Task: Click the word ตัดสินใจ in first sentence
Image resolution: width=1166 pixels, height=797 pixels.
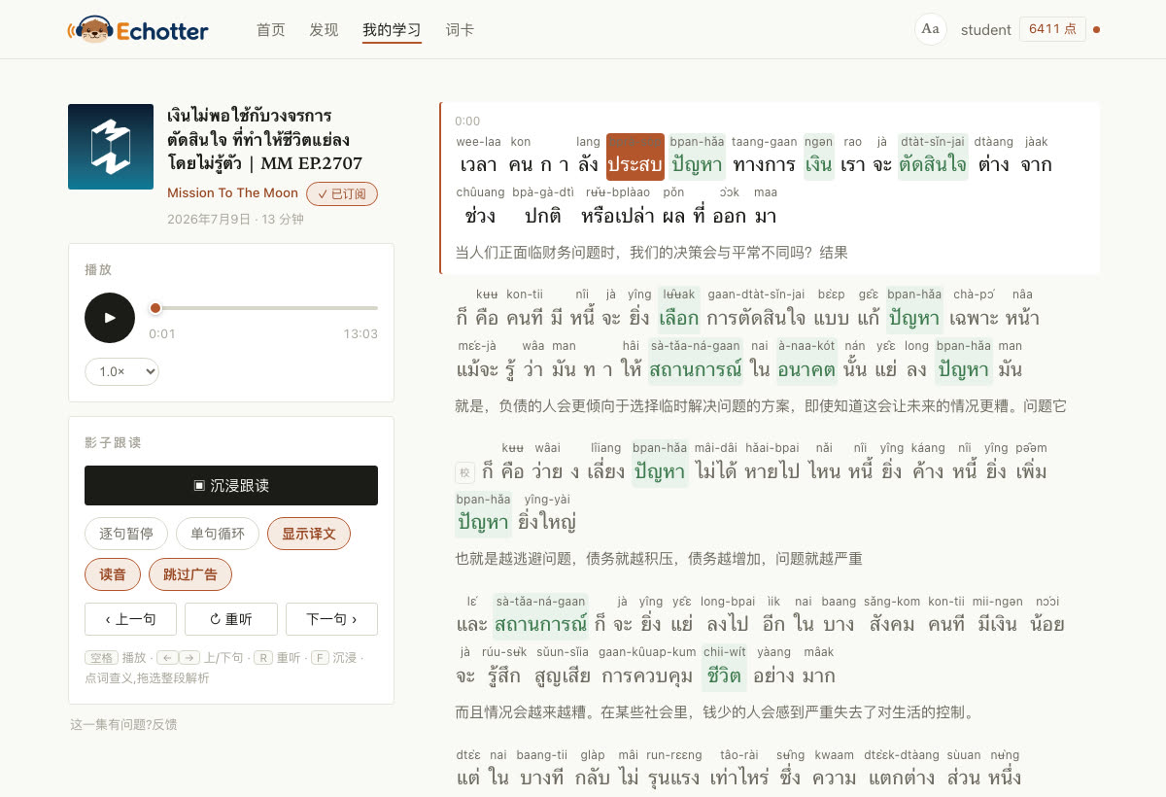Action: tap(933, 156)
